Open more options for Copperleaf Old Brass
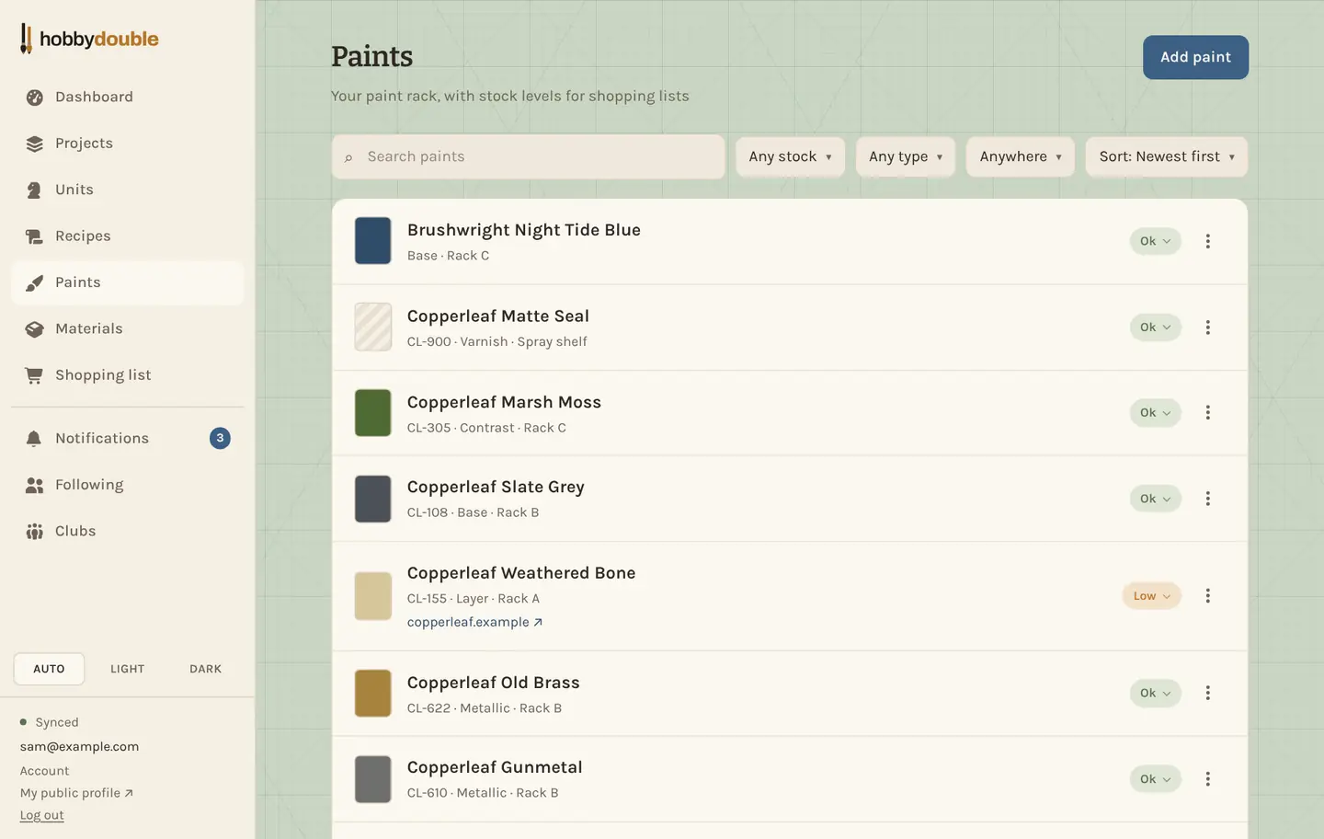This screenshot has height=839, width=1324. pos(1207,693)
